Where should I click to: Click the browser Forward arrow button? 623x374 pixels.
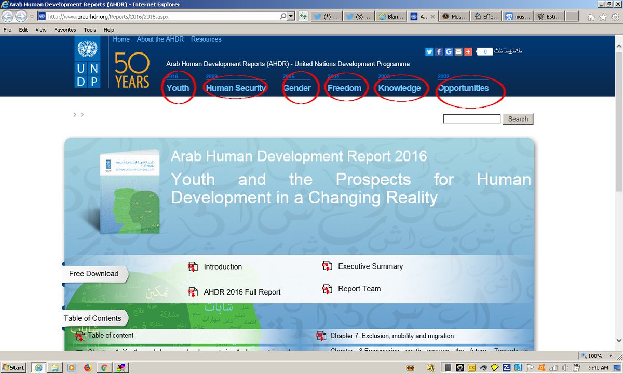(x=21, y=17)
